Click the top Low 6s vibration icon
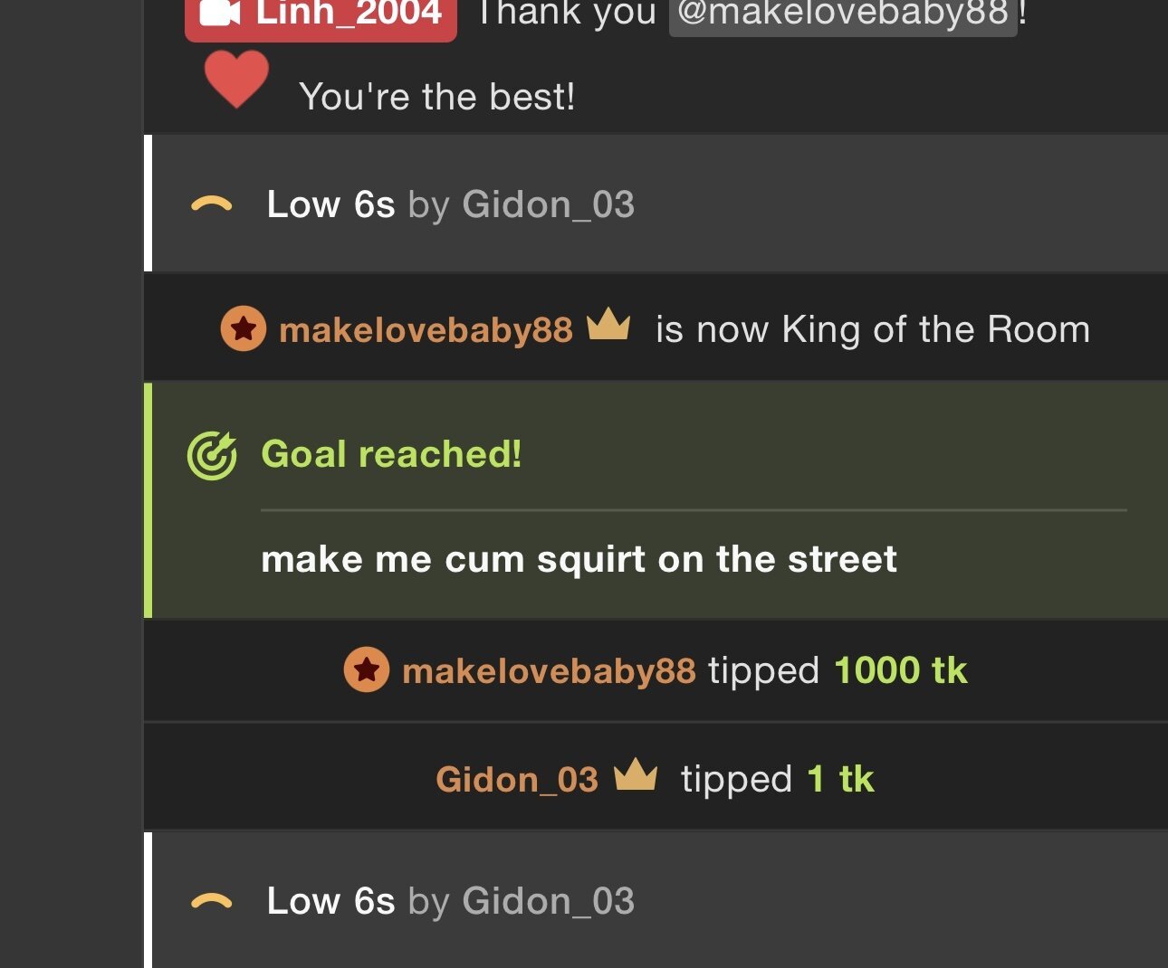The image size is (1168, 968). pyautogui.click(x=212, y=206)
